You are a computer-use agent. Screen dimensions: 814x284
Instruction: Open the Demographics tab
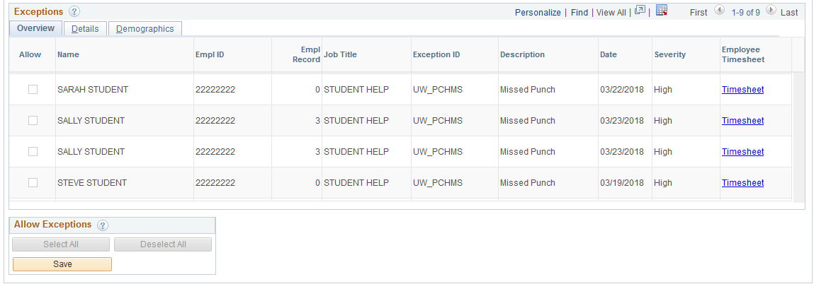pyautogui.click(x=145, y=29)
